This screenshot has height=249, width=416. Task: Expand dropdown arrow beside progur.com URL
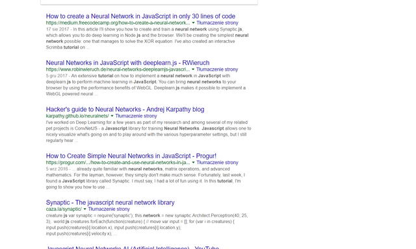[193, 163]
